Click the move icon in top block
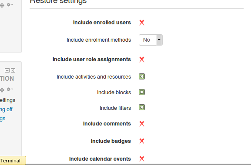 [2, 6]
